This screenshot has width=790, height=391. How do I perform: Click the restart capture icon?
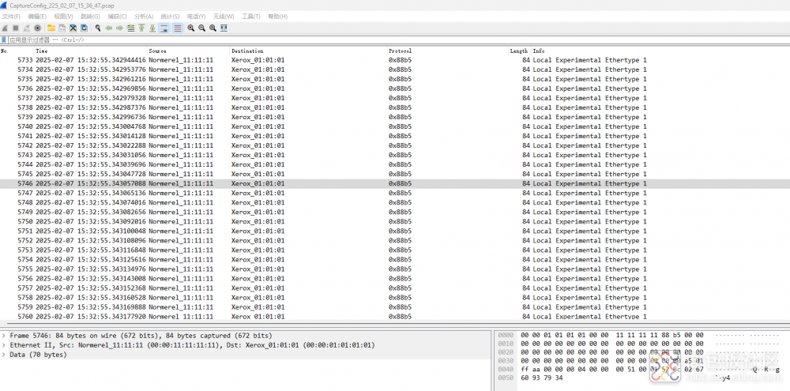26,28
